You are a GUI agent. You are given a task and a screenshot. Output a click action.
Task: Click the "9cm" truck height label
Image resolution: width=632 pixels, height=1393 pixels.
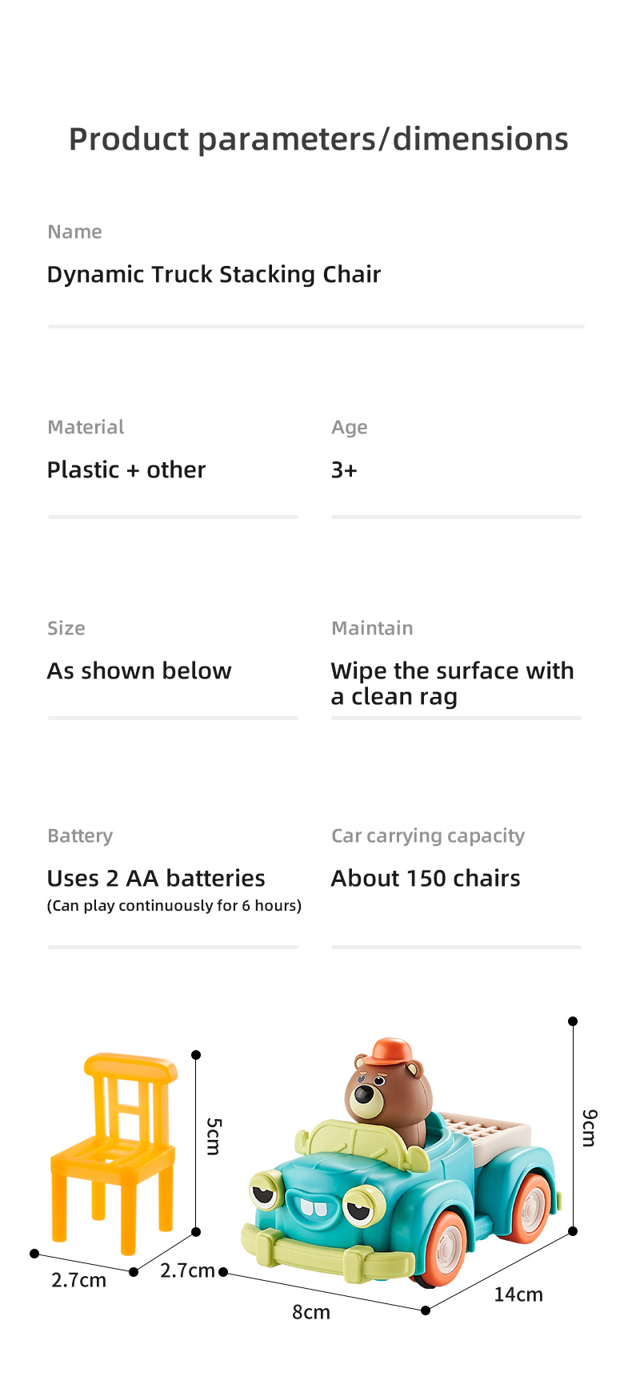click(x=590, y=1128)
